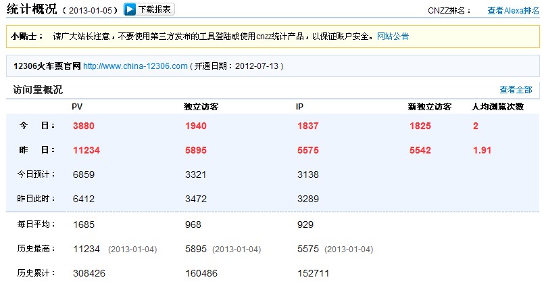546x286 pixels.
Task: Click the 下载报表 button text
Action: [x=155, y=9]
